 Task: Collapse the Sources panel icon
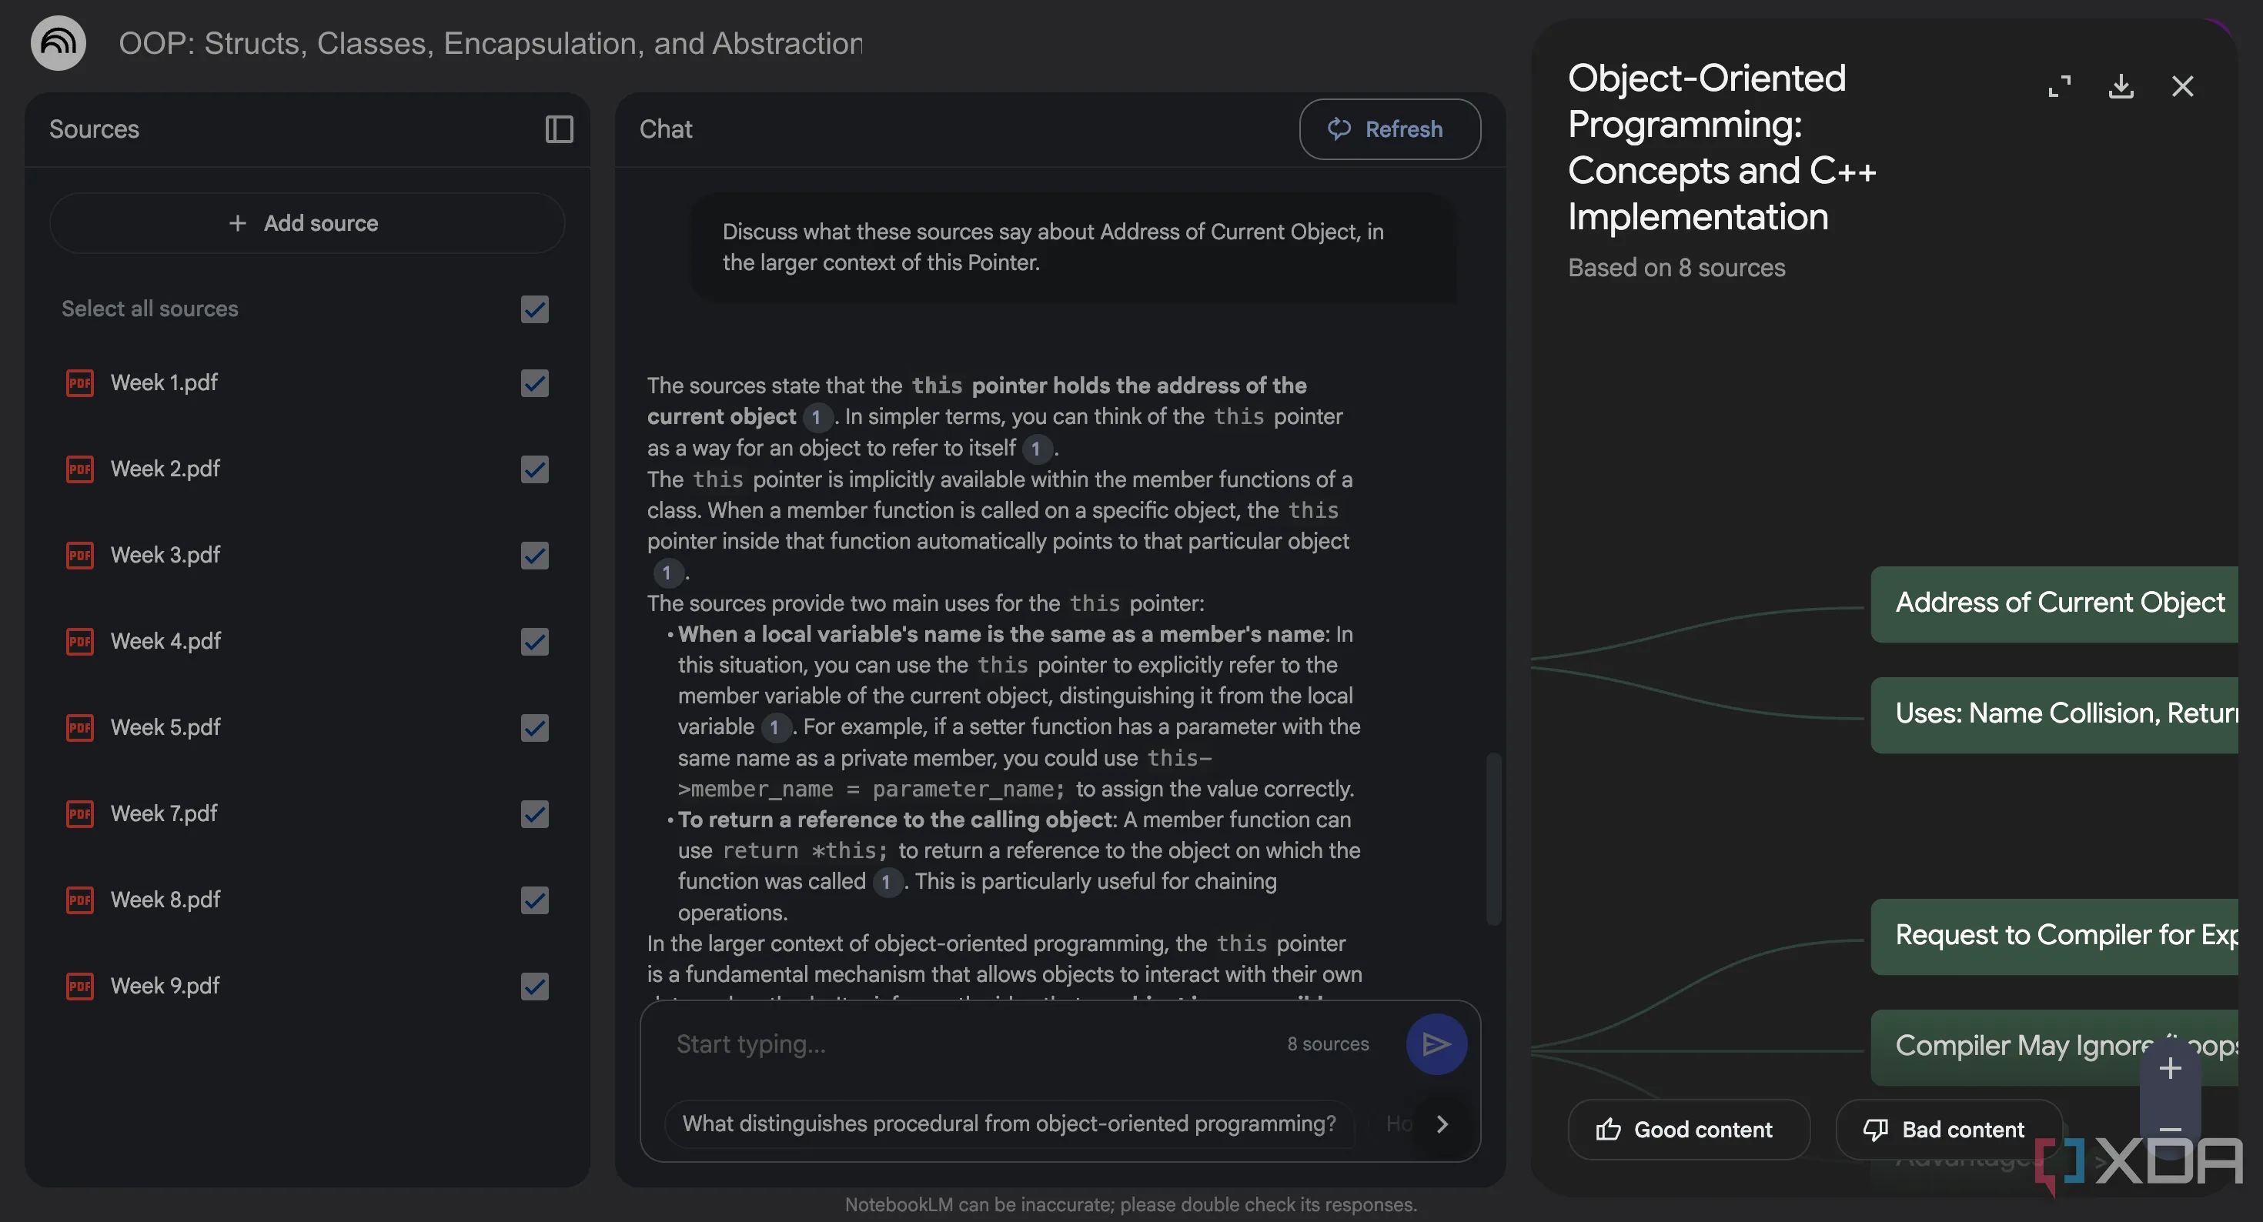(559, 129)
